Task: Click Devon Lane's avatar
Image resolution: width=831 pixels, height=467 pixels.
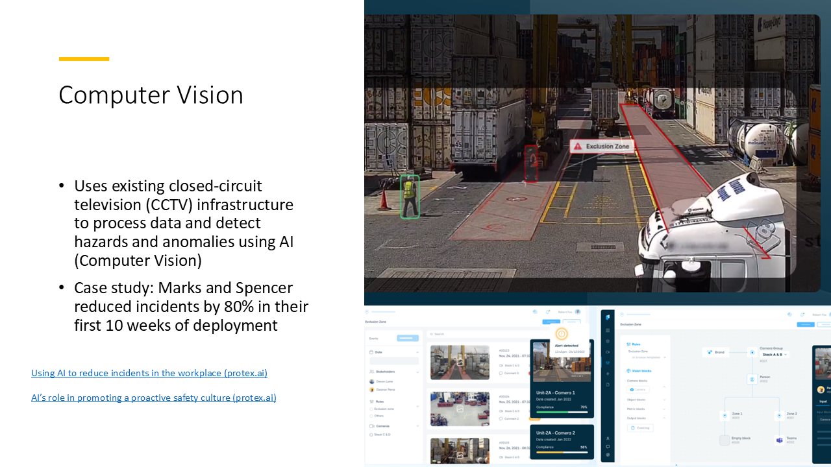Action: [x=371, y=381]
